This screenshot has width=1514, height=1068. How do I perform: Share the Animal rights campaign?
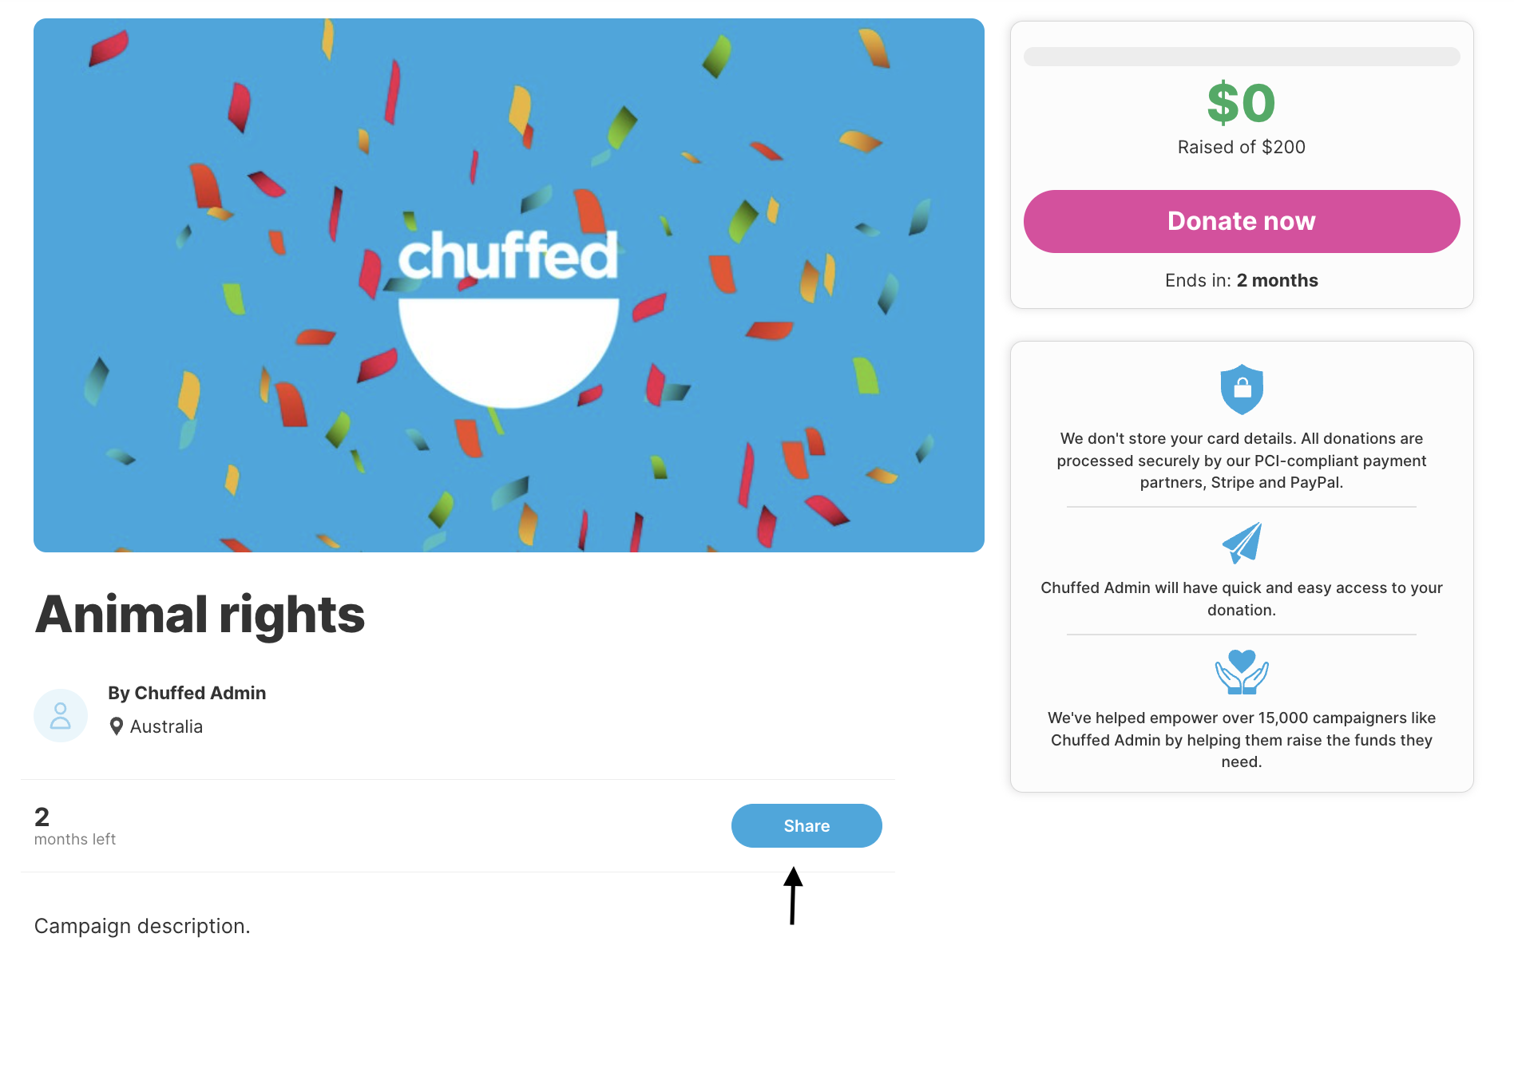tap(807, 826)
